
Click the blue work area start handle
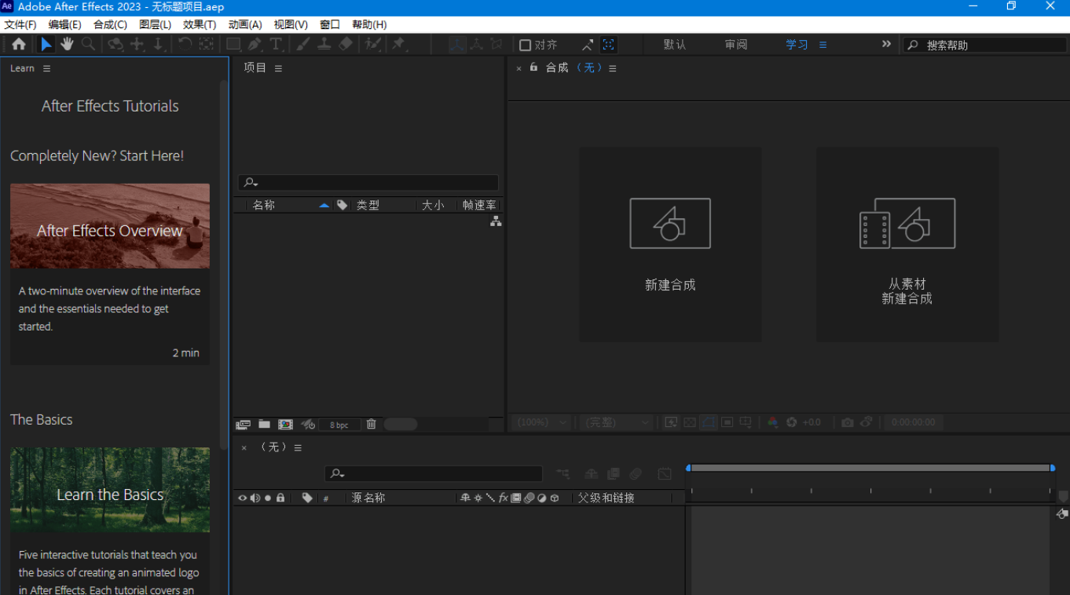coord(688,468)
